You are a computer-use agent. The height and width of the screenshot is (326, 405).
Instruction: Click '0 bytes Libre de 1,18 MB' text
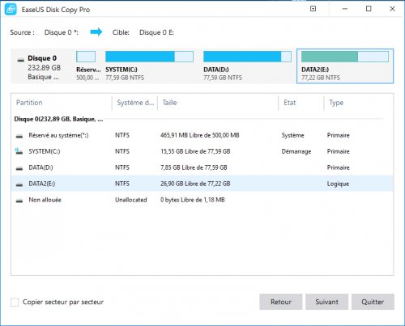pos(193,200)
